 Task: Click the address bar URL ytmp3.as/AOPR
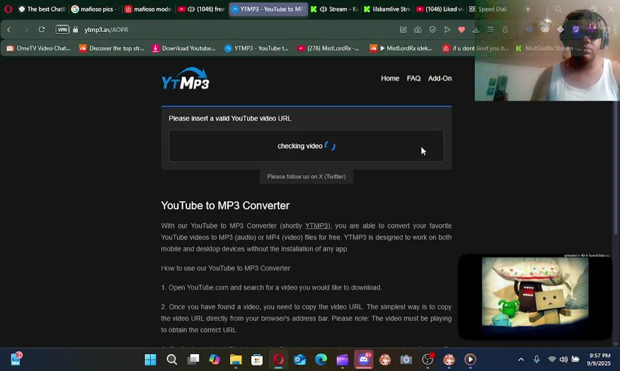106,30
